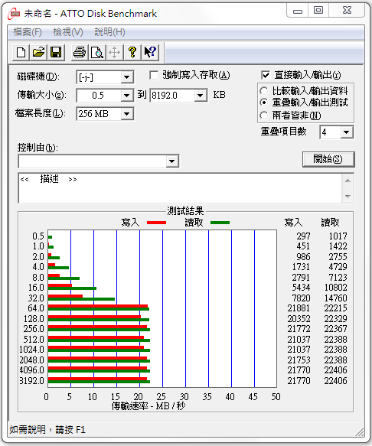Image resolution: width=372 pixels, height=446 pixels.
Task: Select the 兩者皆非 radio option
Action: [x=264, y=116]
